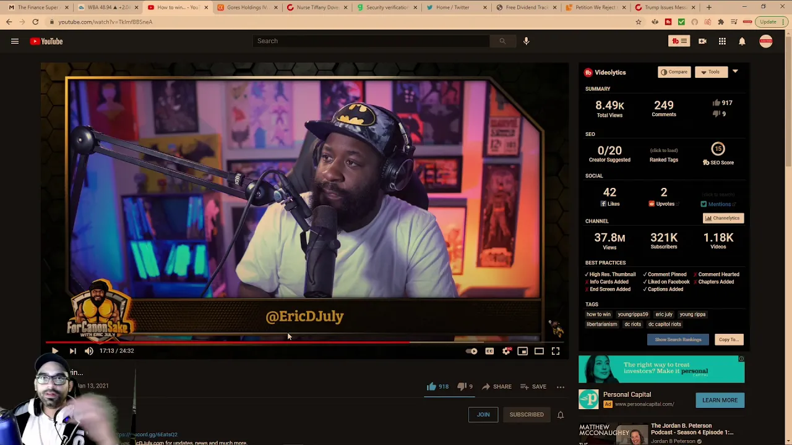This screenshot has height=445, width=792.
Task: Open Twitter Mentions link
Action: coord(718,204)
